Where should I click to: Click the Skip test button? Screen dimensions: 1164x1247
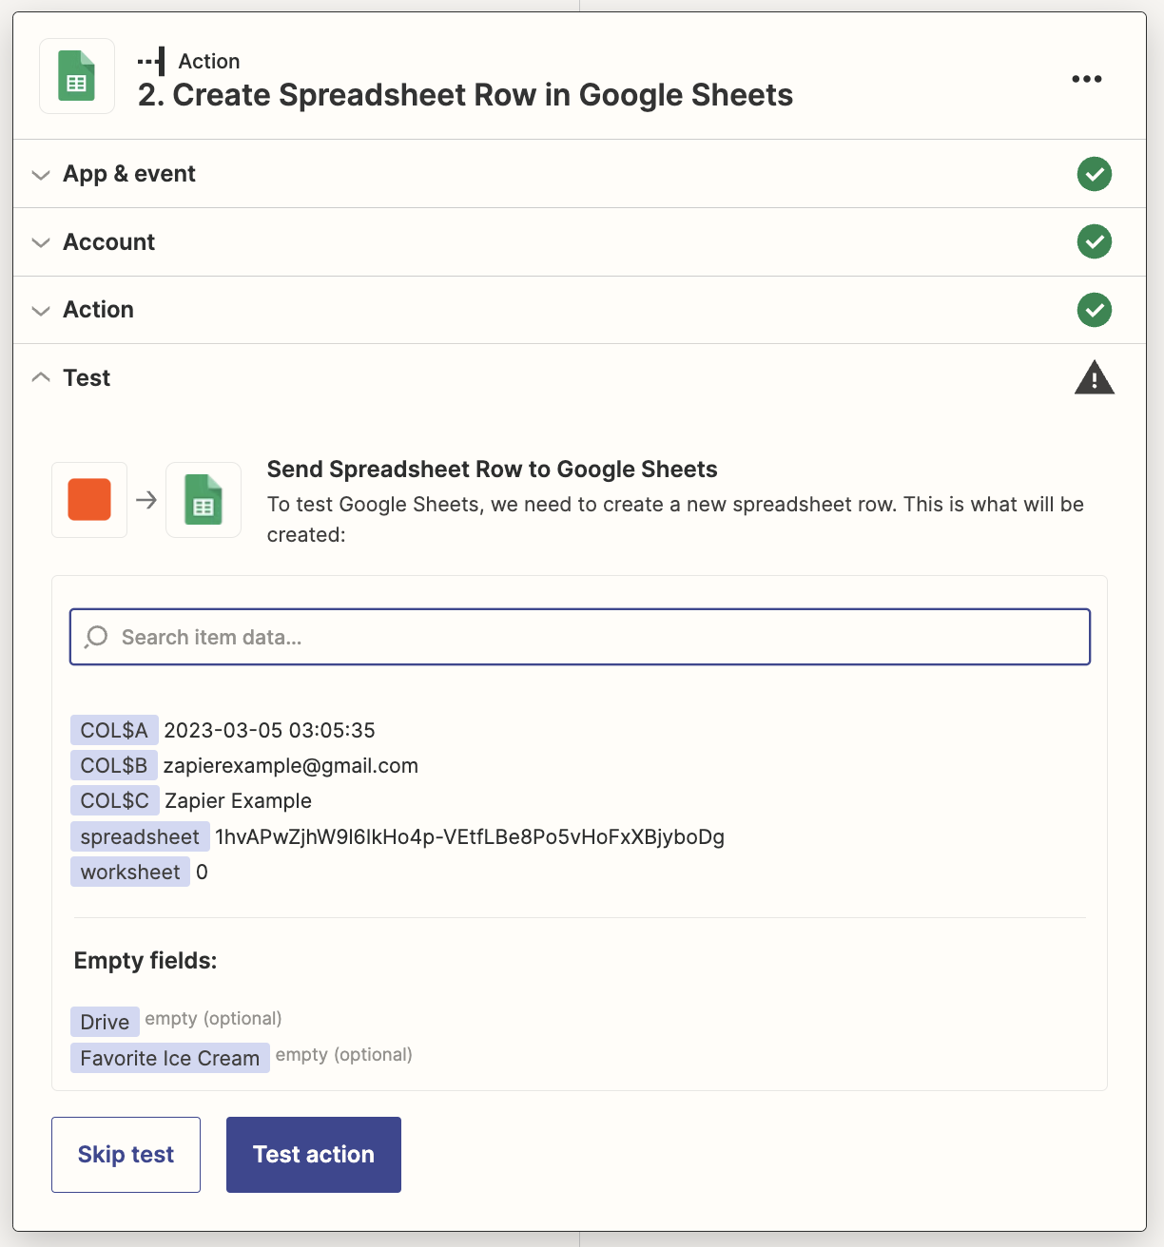point(126,1155)
